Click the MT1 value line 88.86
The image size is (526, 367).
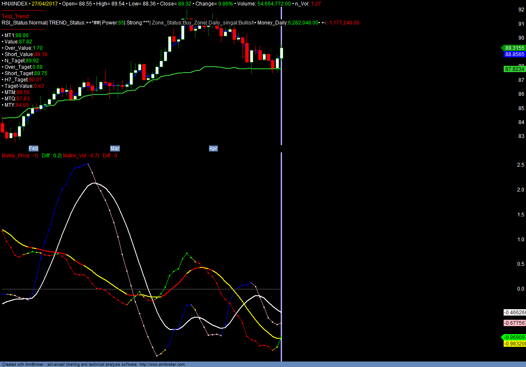click(x=16, y=35)
